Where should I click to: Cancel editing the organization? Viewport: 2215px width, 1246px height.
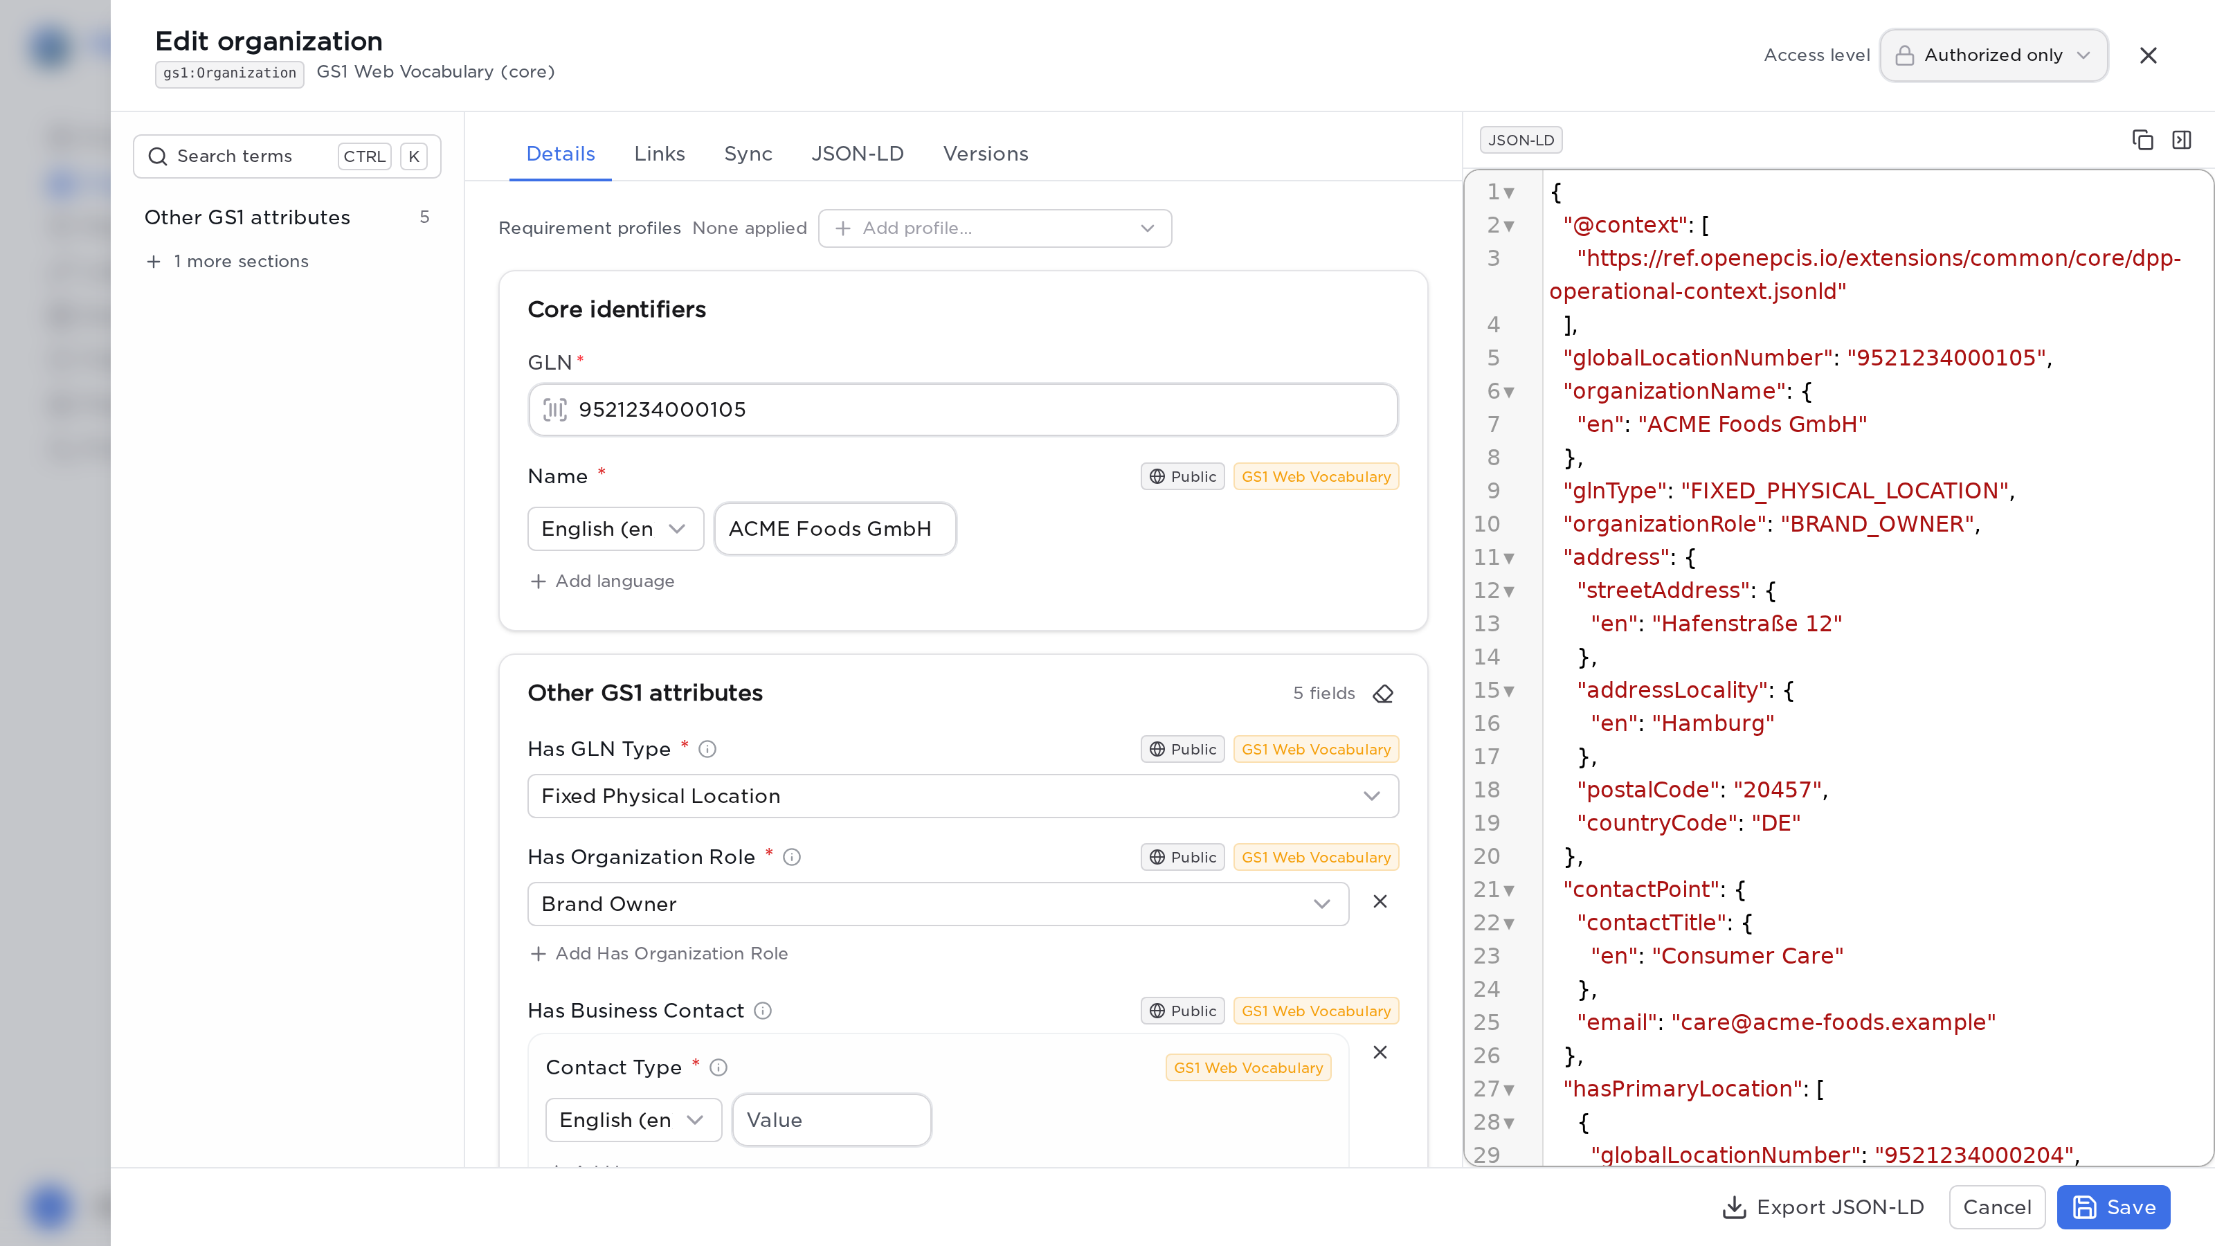tap(1996, 1208)
